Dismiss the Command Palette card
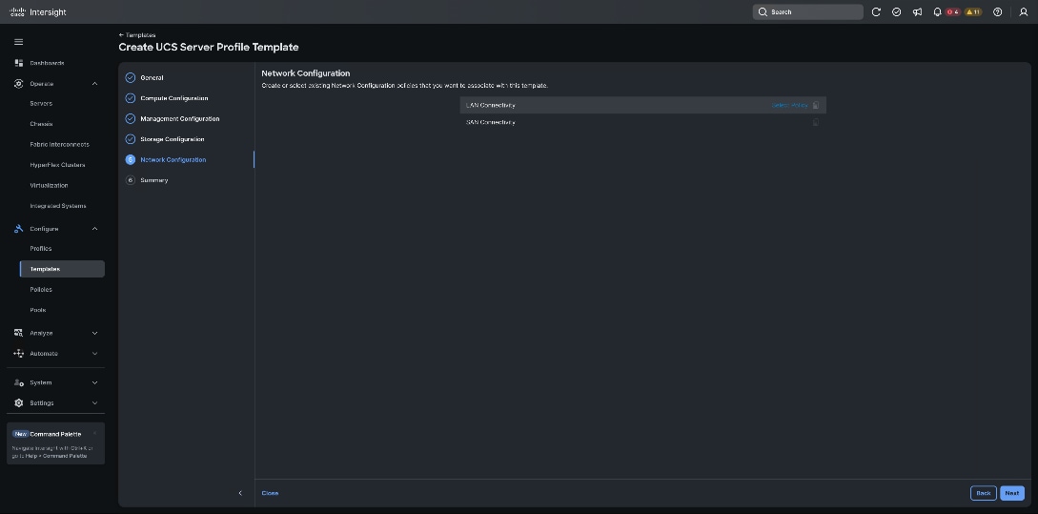 (95, 433)
